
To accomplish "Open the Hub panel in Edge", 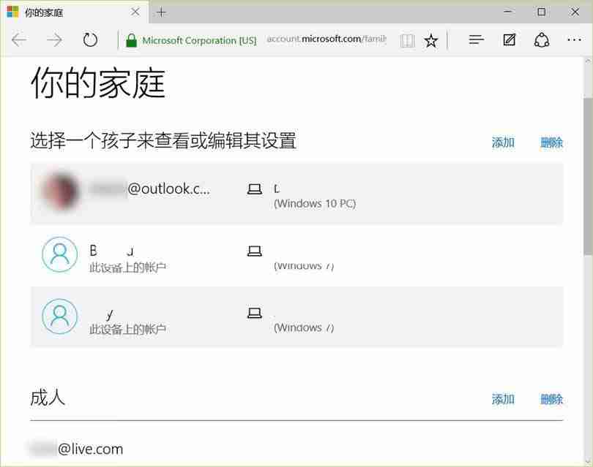I will (476, 40).
